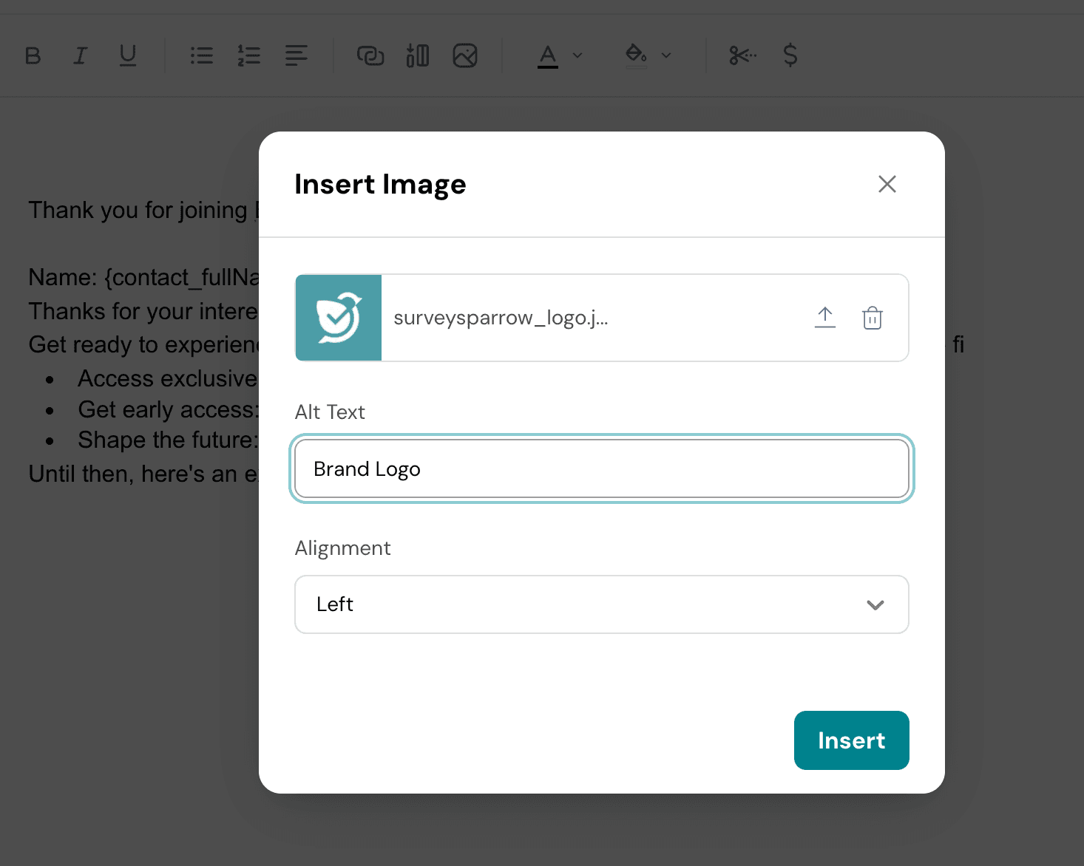Click the SurveySparrow logo thumbnail
Viewport: 1084px width, 866px height.
click(x=339, y=318)
